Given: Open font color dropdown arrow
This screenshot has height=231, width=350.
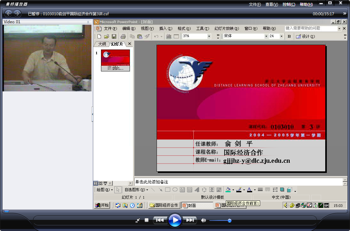Looking at the screenshot, I should coord(255,190).
